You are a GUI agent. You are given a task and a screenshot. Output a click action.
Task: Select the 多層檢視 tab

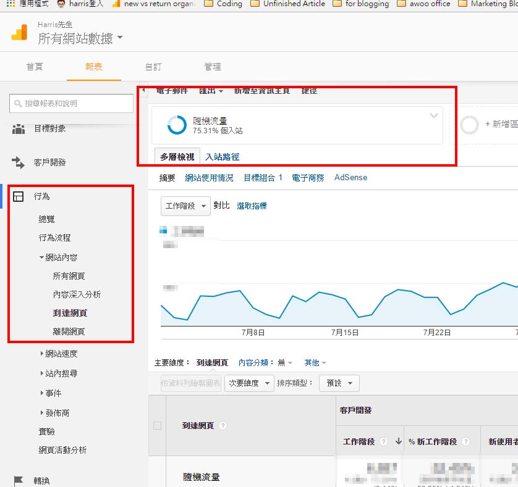tap(177, 157)
